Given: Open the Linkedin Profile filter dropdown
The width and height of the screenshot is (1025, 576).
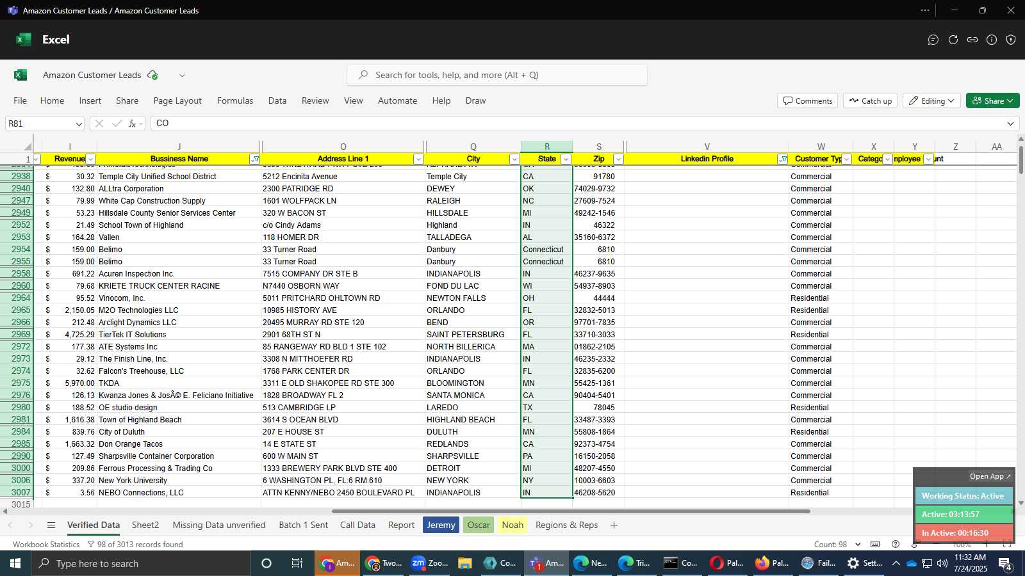Looking at the screenshot, I should [x=782, y=159].
